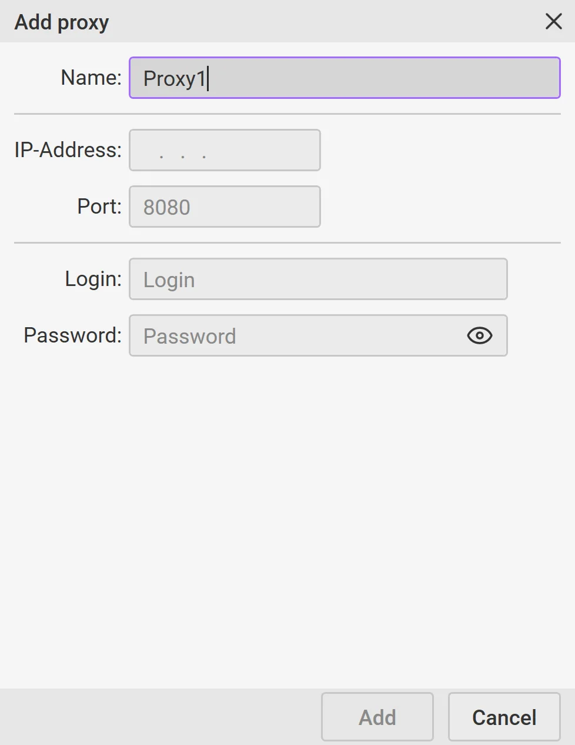Focus the Name field containing Proxy1
Viewport: 575px width, 745px height.
tap(344, 78)
